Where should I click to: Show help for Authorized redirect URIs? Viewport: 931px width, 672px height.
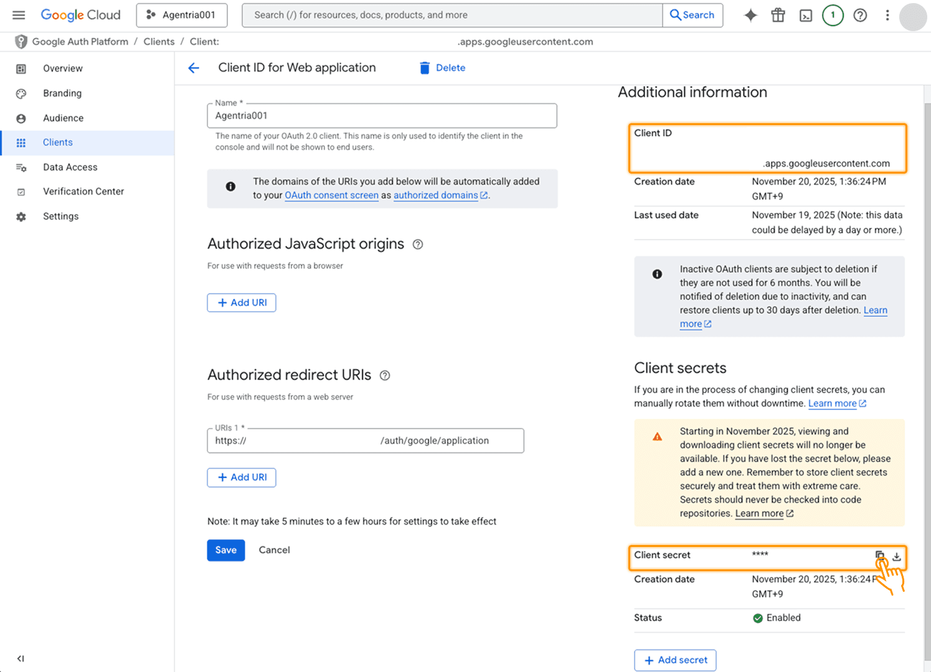point(385,375)
